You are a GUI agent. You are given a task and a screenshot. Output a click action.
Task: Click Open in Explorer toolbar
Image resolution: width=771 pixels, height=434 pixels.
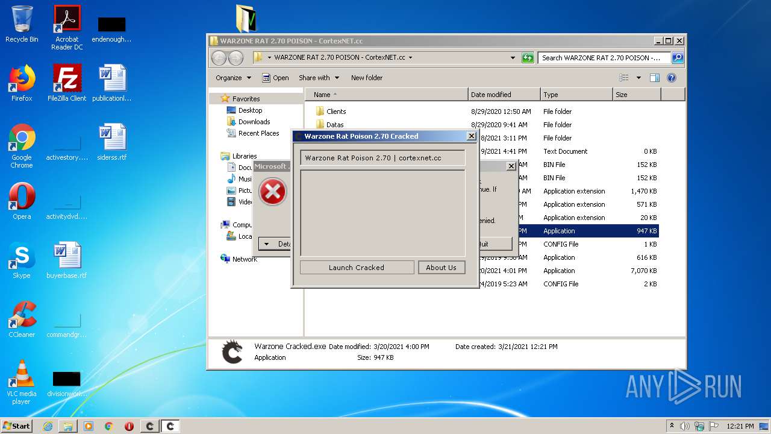(x=275, y=78)
